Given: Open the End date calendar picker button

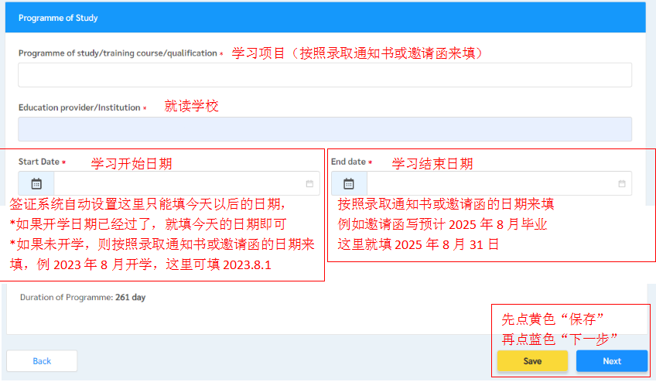Looking at the screenshot, I should point(349,184).
